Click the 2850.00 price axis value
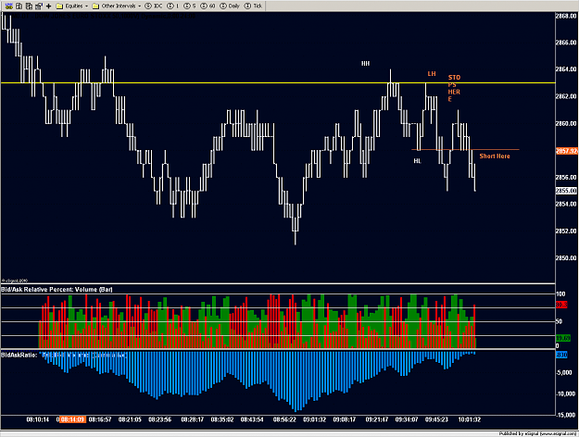The height and width of the screenshot is (437, 579). pyautogui.click(x=566, y=258)
